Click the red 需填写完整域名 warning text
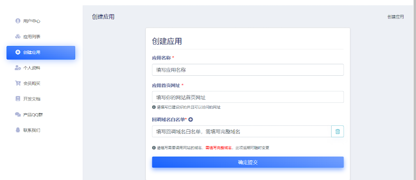The image size is (416, 180). 219,147
